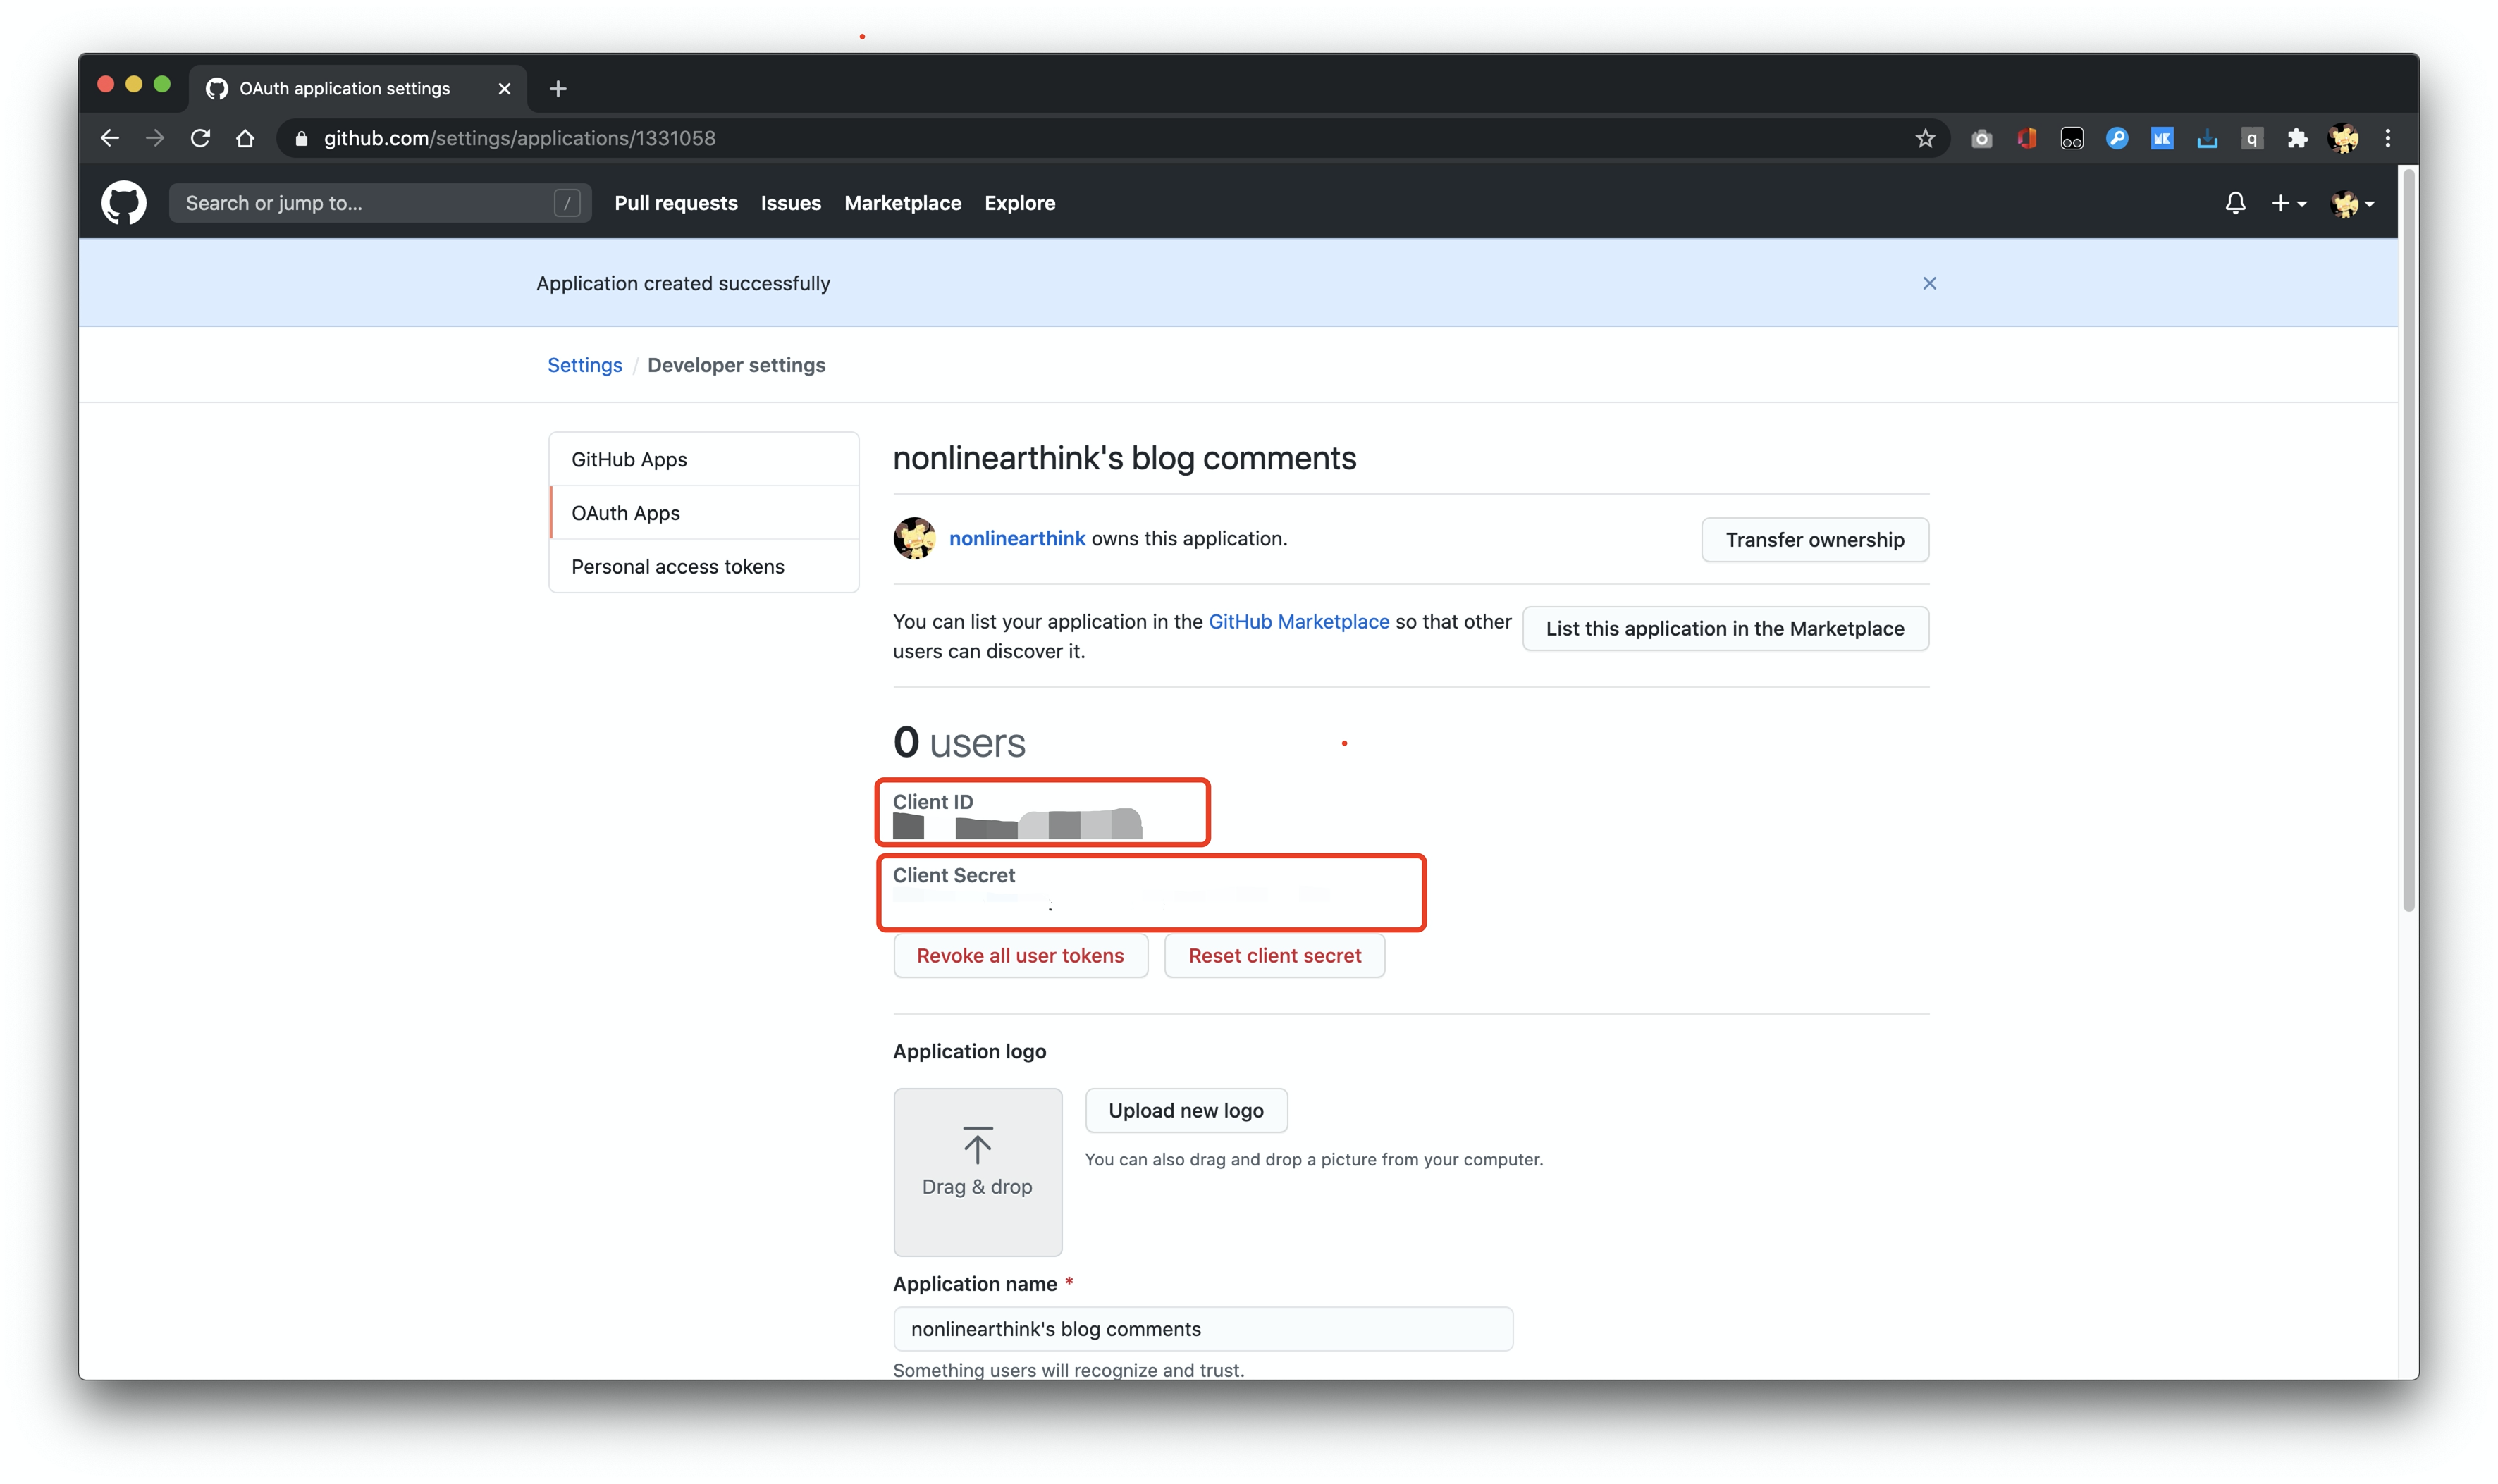Image resolution: width=2498 pixels, height=1484 pixels.
Task: Open the gray q extension icon
Action: pyautogui.click(x=2252, y=138)
